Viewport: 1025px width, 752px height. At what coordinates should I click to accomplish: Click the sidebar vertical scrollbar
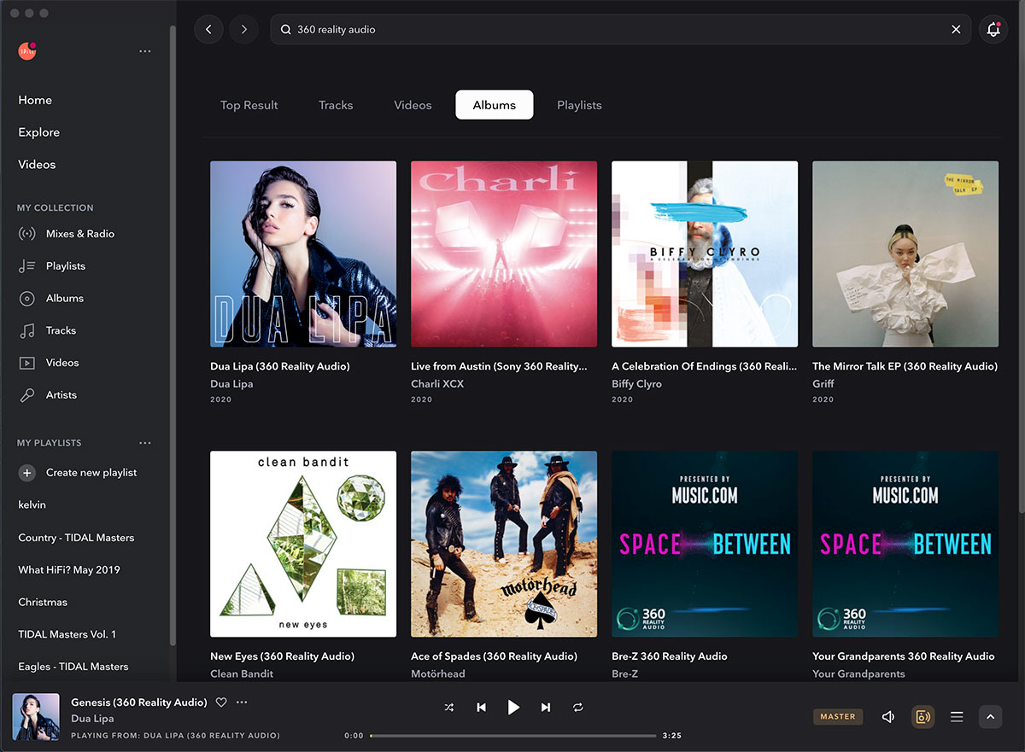tap(173, 335)
